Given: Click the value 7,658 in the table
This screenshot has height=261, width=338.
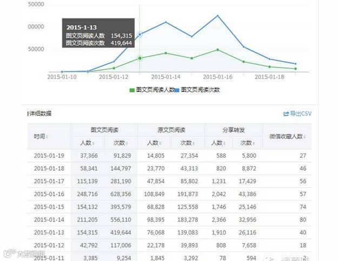Looking at the screenshot, I should click(249, 245).
